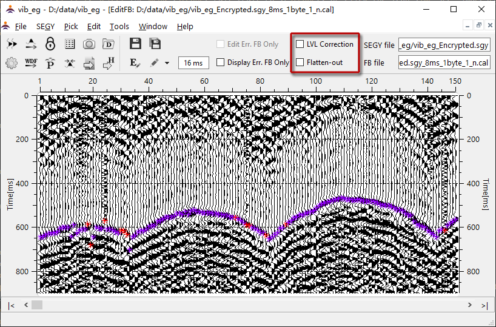496x327 pixels.
Task: Click the padlock lock icon
Action: click(50, 44)
